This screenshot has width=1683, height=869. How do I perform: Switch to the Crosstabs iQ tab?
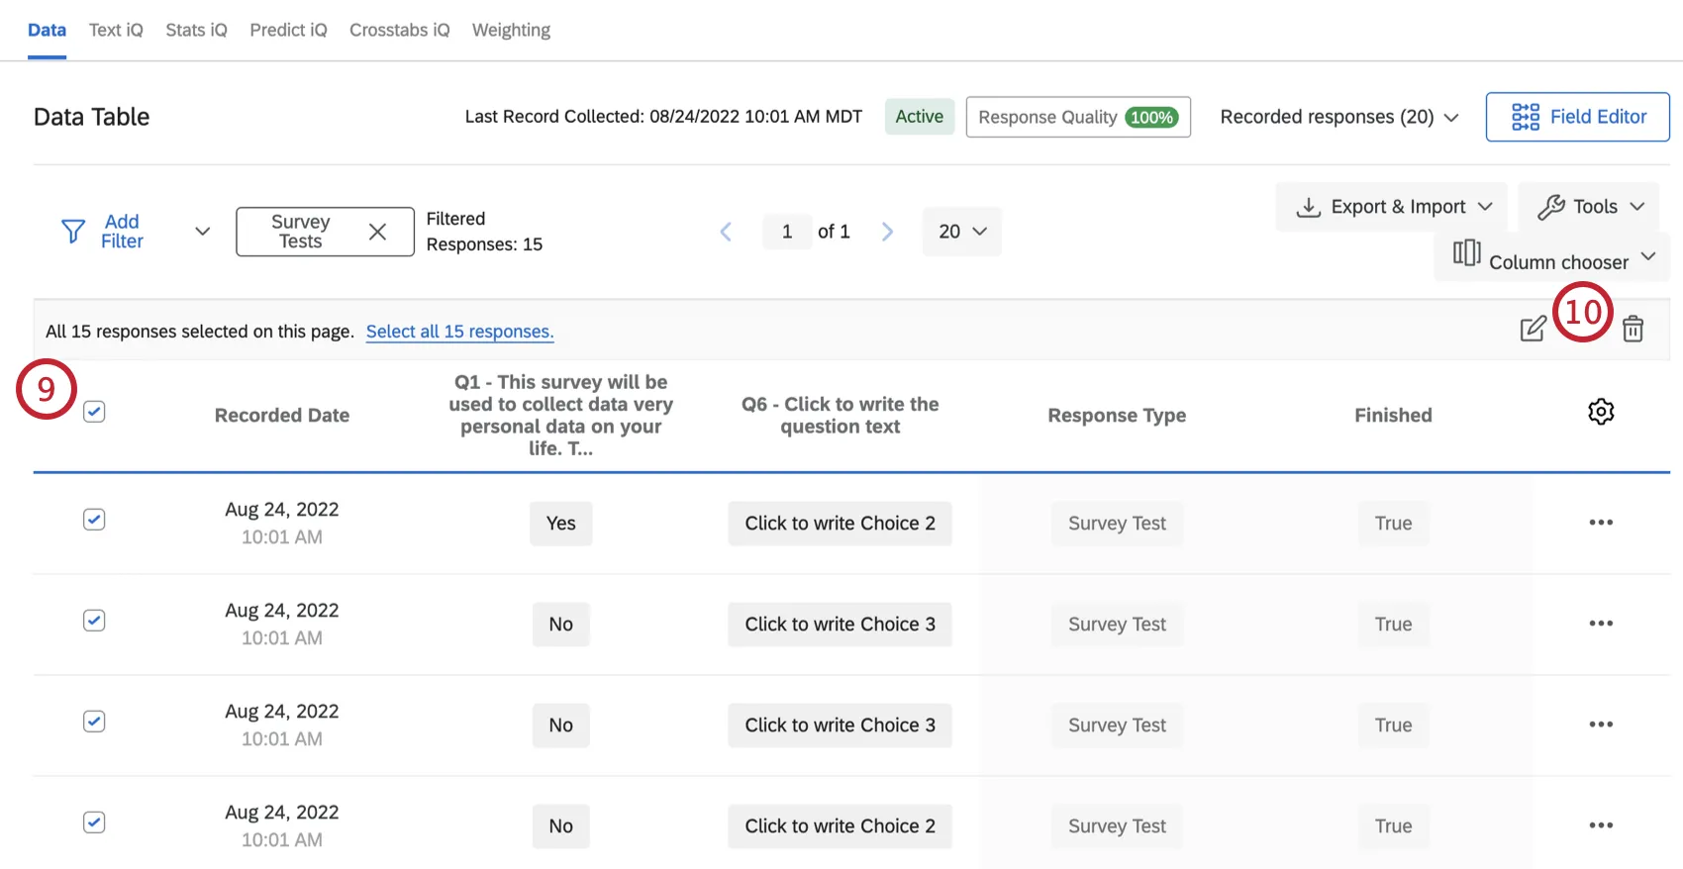click(399, 30)
